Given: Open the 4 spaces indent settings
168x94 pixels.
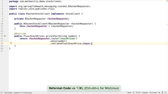Looking at the screenshot, I should 145,93.
